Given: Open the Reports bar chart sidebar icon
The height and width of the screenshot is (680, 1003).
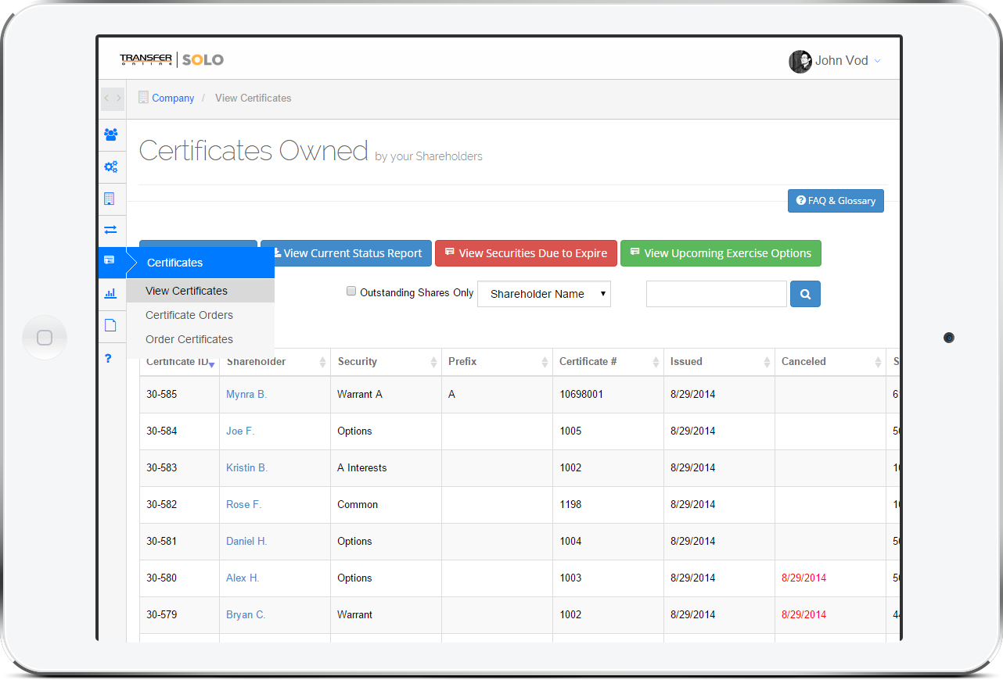Looking at the screenshot, I should (110, 294).
